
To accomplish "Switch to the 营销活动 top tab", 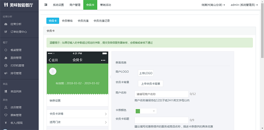I will point(105,5).
